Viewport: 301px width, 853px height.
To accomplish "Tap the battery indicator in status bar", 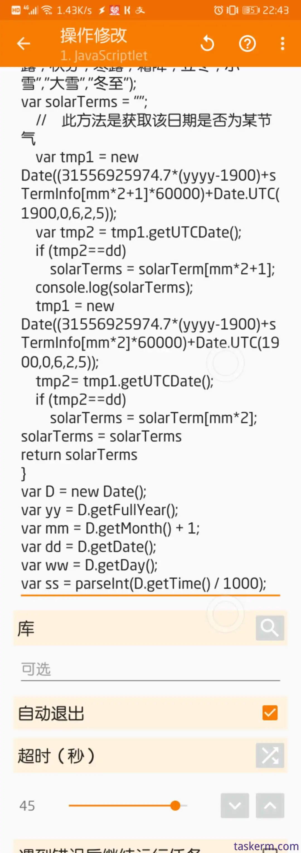I will click(251, 10).
